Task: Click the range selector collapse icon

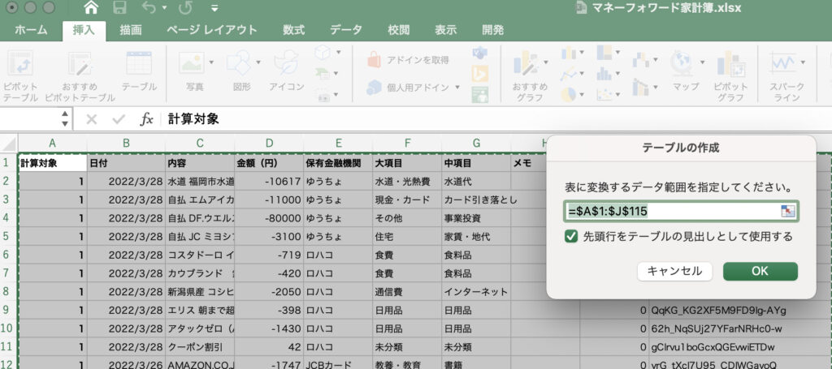Action: [x=788, y=211]
